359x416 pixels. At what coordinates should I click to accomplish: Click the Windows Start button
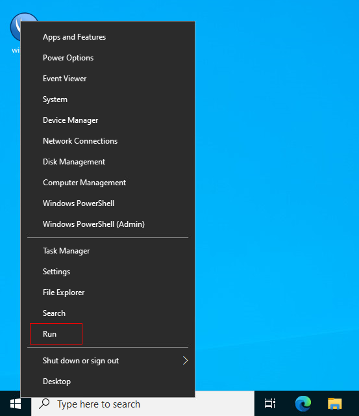16,404
